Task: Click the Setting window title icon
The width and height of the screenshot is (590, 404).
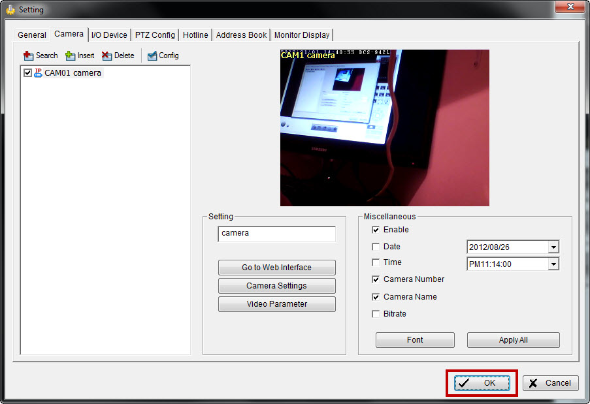Action: (10, 10)
